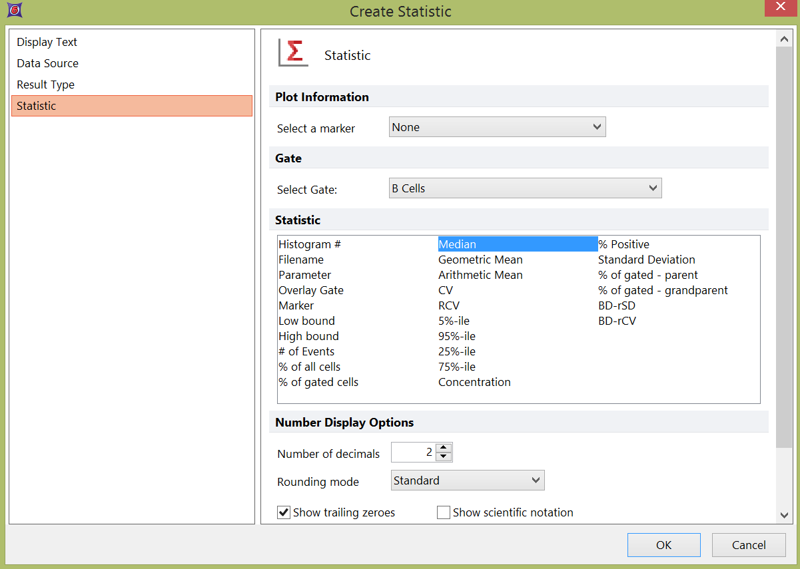Choose the # of Events statistic
800x569 pixels.
coord(306,351)
